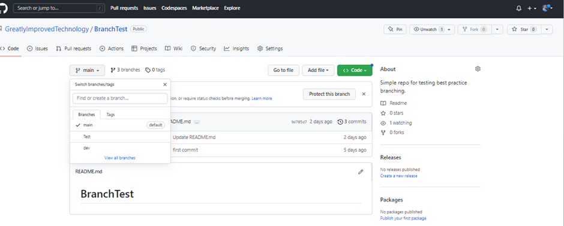
Task: Click the GitHub logo home icon
Action: point(3,8)
